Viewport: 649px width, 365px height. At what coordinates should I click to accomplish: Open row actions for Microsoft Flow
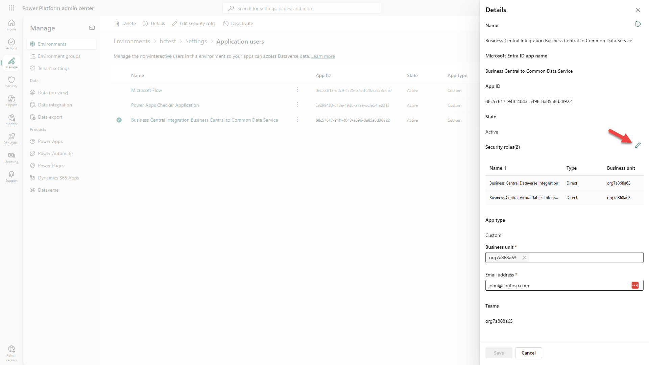pos(297,90)
